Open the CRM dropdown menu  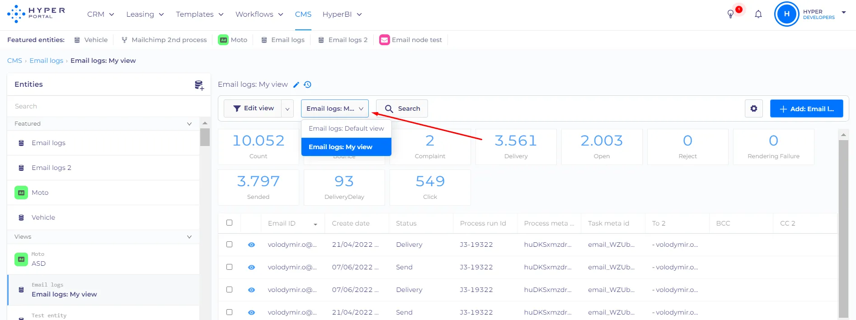coord(101,14)
